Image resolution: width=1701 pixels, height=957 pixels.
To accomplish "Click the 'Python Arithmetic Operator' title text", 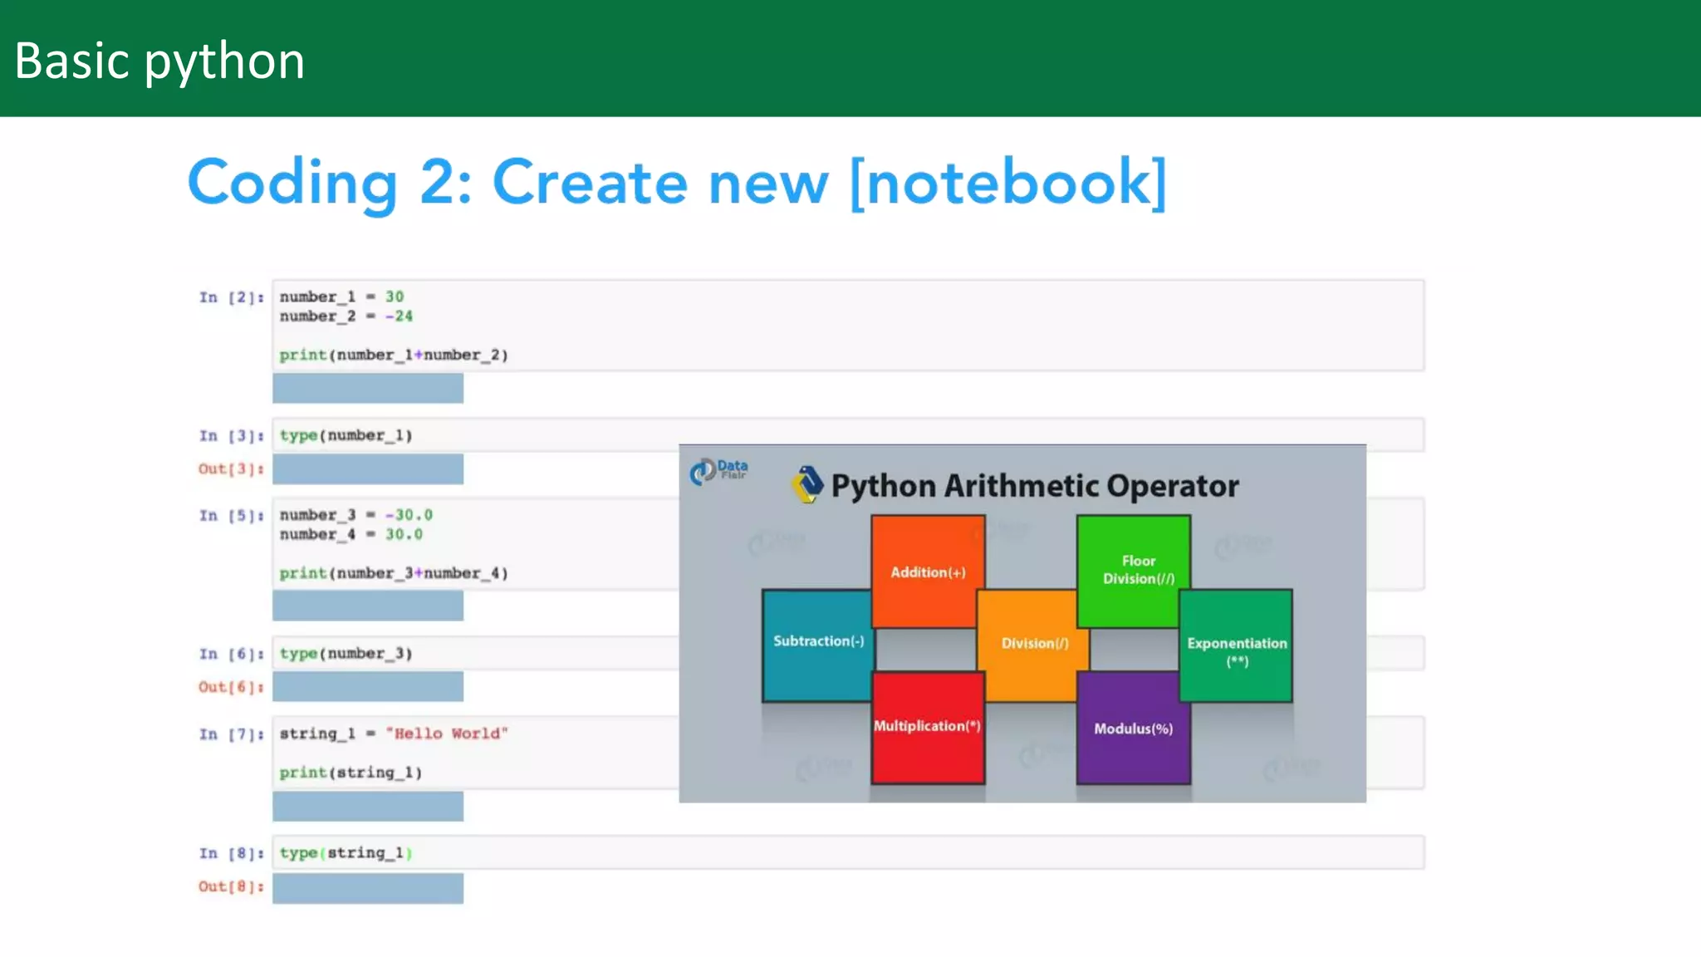I will [1034, 486].
